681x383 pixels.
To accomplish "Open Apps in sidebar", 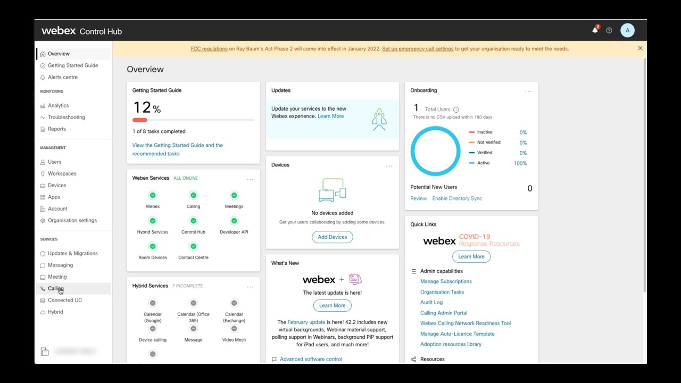I will (73, 197).
